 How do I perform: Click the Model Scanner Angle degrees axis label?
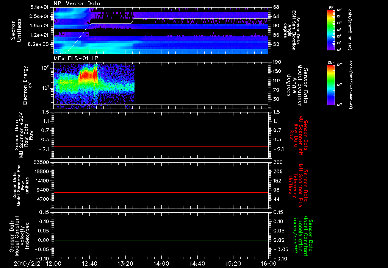pos(297,86)
